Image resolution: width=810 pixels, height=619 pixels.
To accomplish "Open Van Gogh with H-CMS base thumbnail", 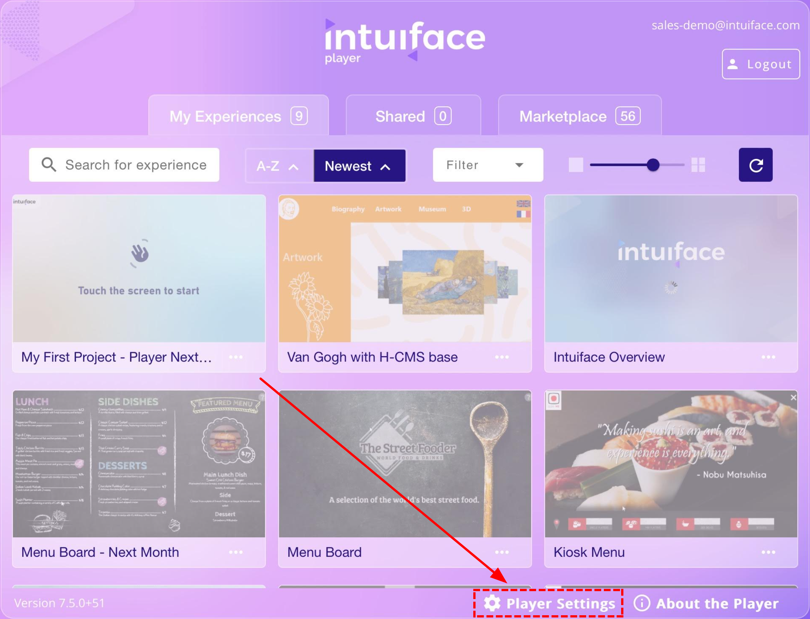I will pyautogui.click(x=405, y=268).
